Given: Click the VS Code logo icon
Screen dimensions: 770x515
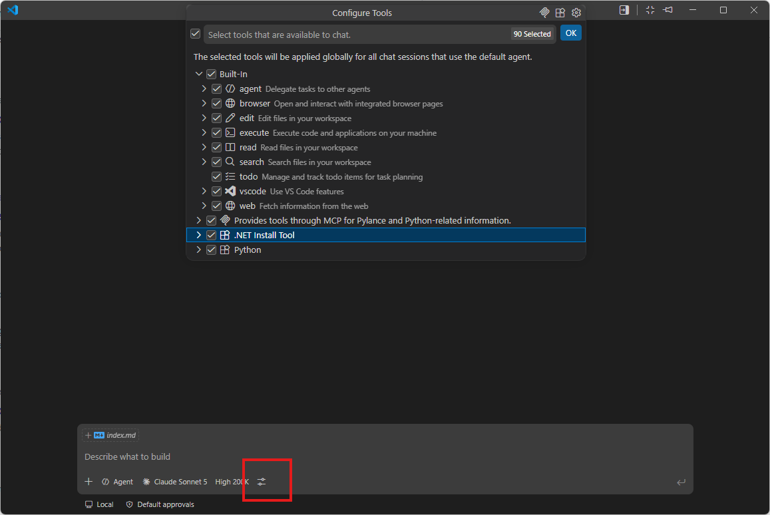Looking at the screenshot, I should click(13, 10).
